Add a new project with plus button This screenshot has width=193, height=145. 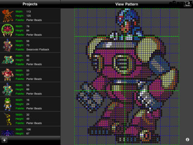tap(4, 140)
